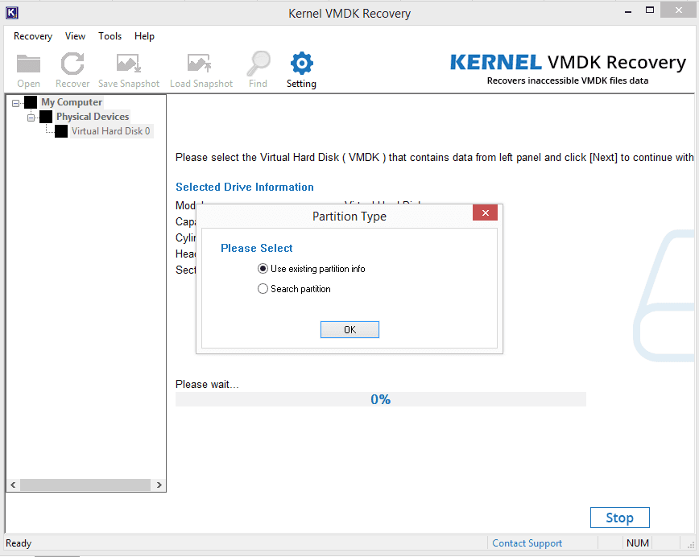Maximize the Kernel VMDK Recovery window
699x557 pixels.
pos(650,10)
